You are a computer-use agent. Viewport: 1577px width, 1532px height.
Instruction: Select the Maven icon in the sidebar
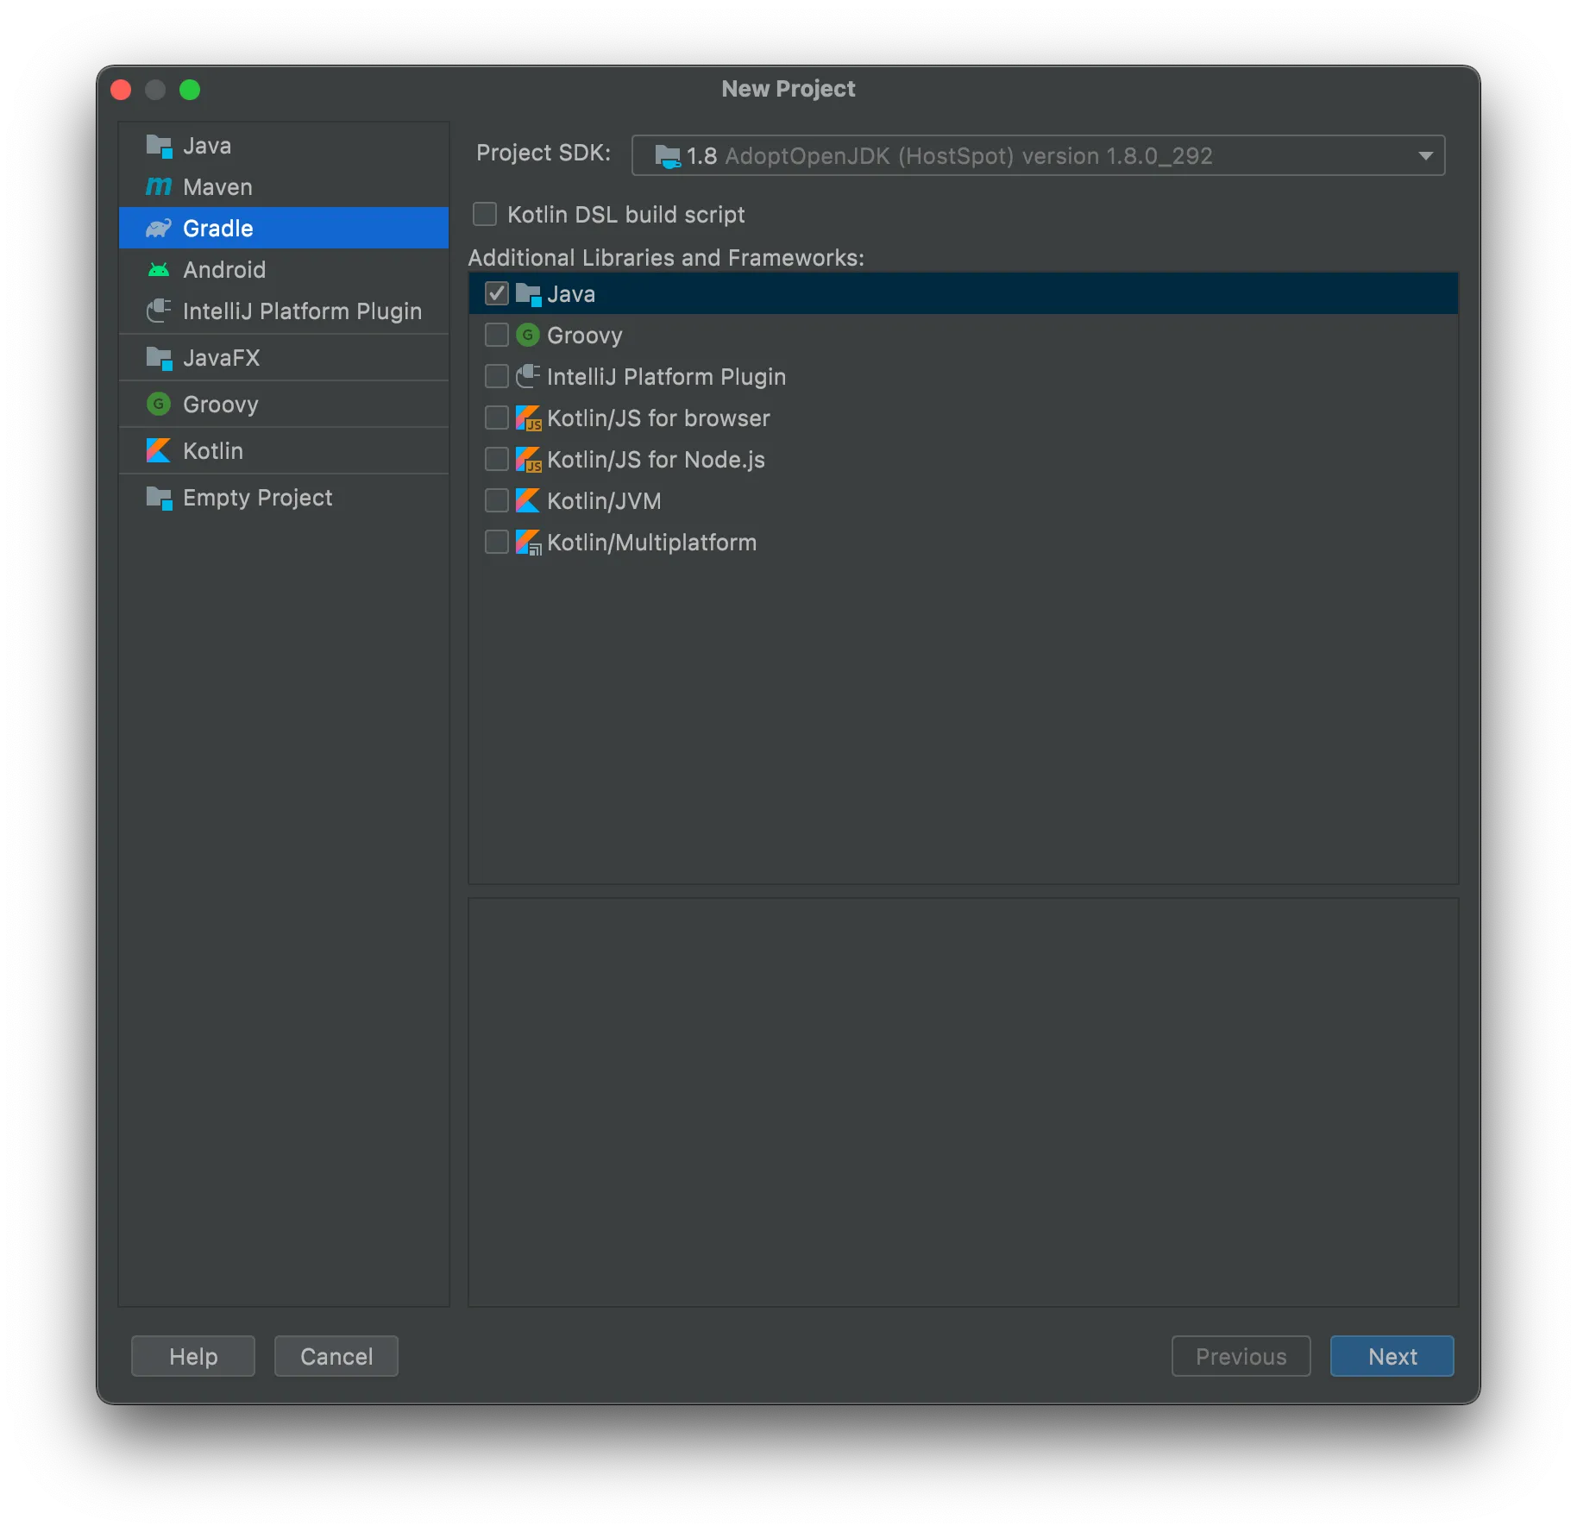tap(159, 186)
